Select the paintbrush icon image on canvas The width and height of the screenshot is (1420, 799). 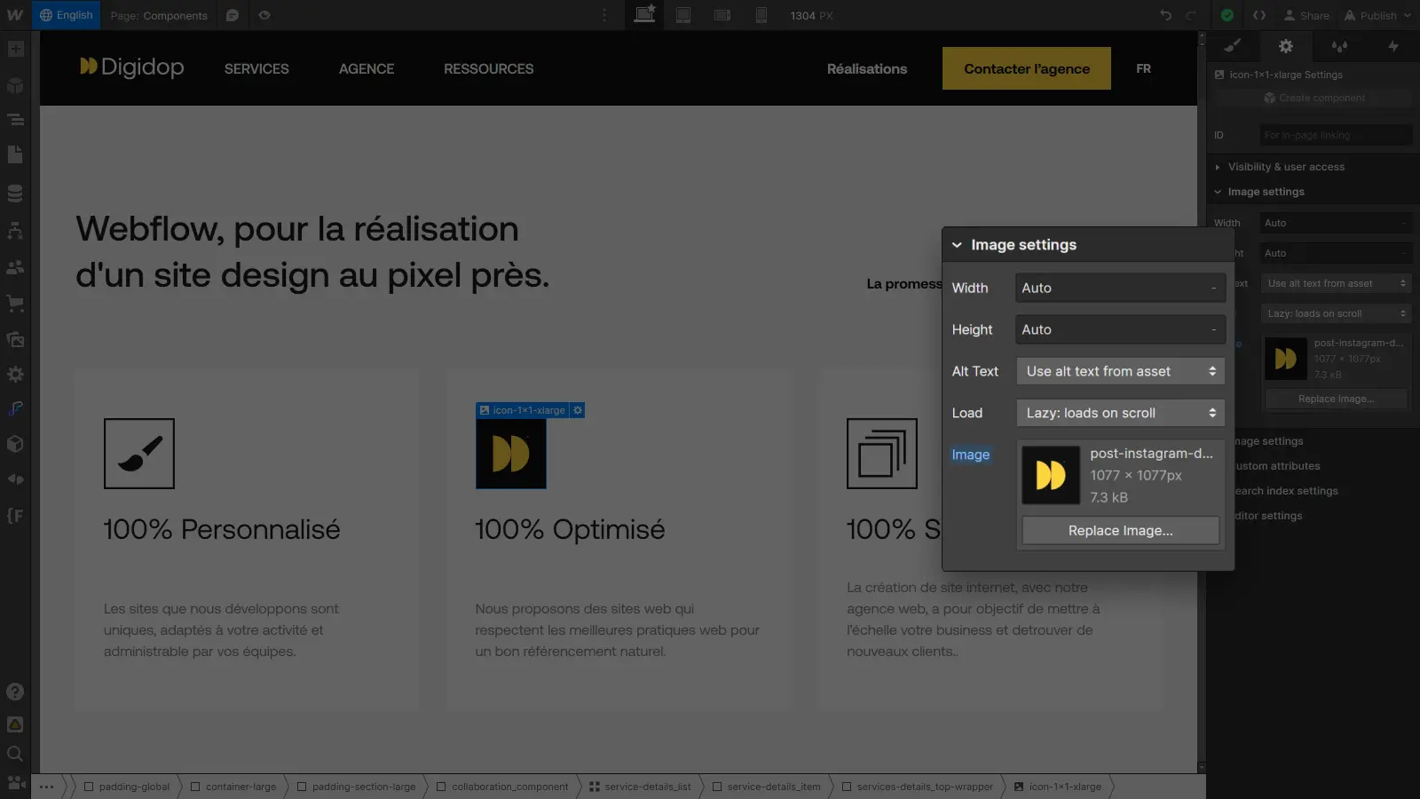point(139,454)
